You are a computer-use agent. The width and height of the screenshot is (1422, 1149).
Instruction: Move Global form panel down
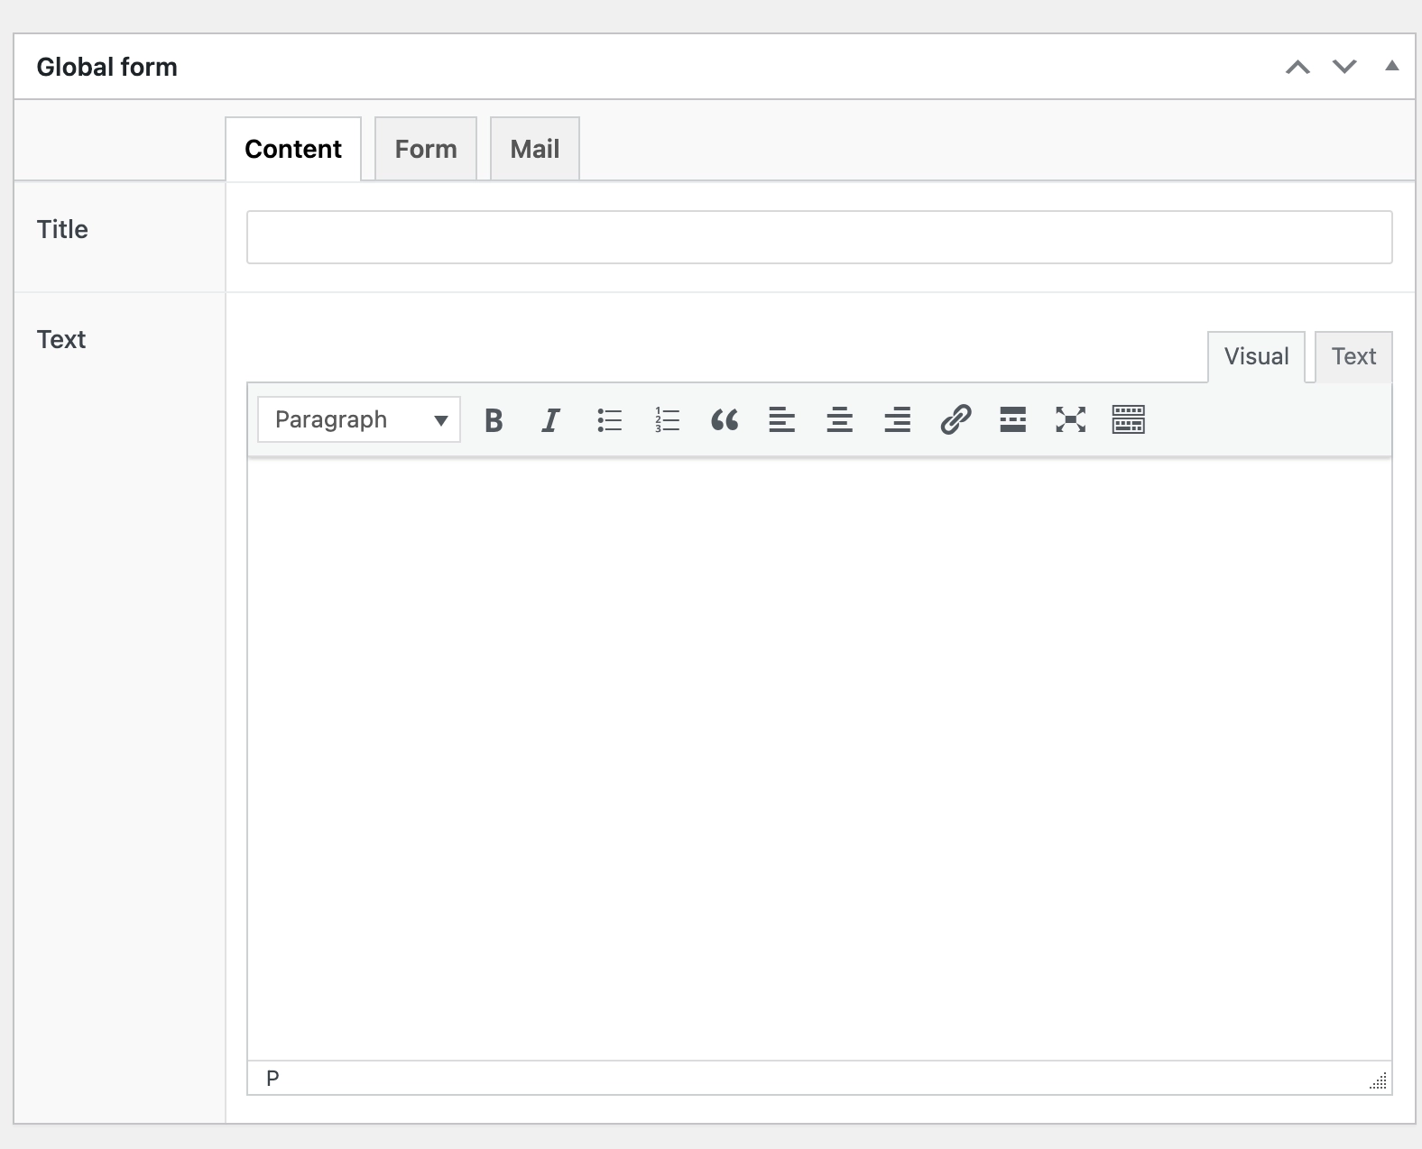point(1344,67)
